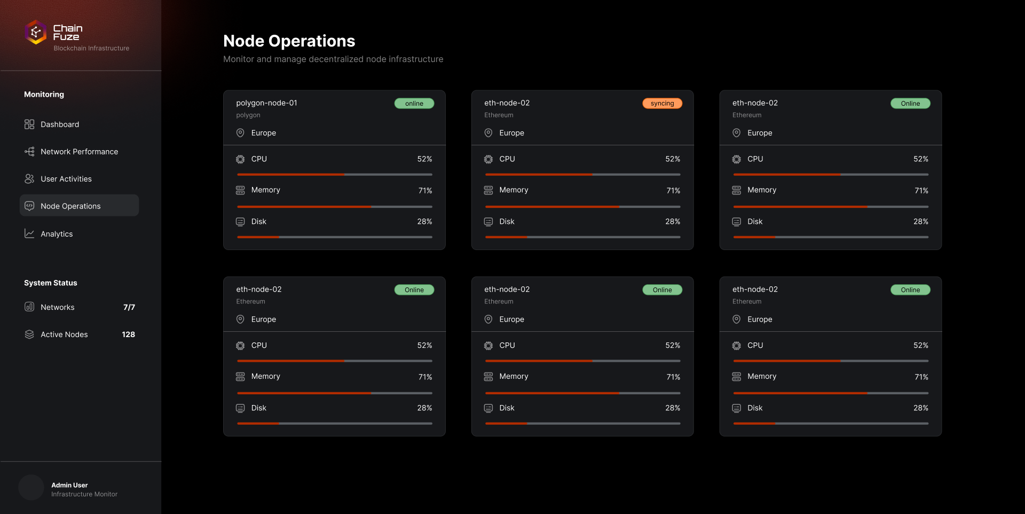The image size is (1025, 514).
Task: Click the Network Performance nodes icon
Action: [x=29, y=152]
